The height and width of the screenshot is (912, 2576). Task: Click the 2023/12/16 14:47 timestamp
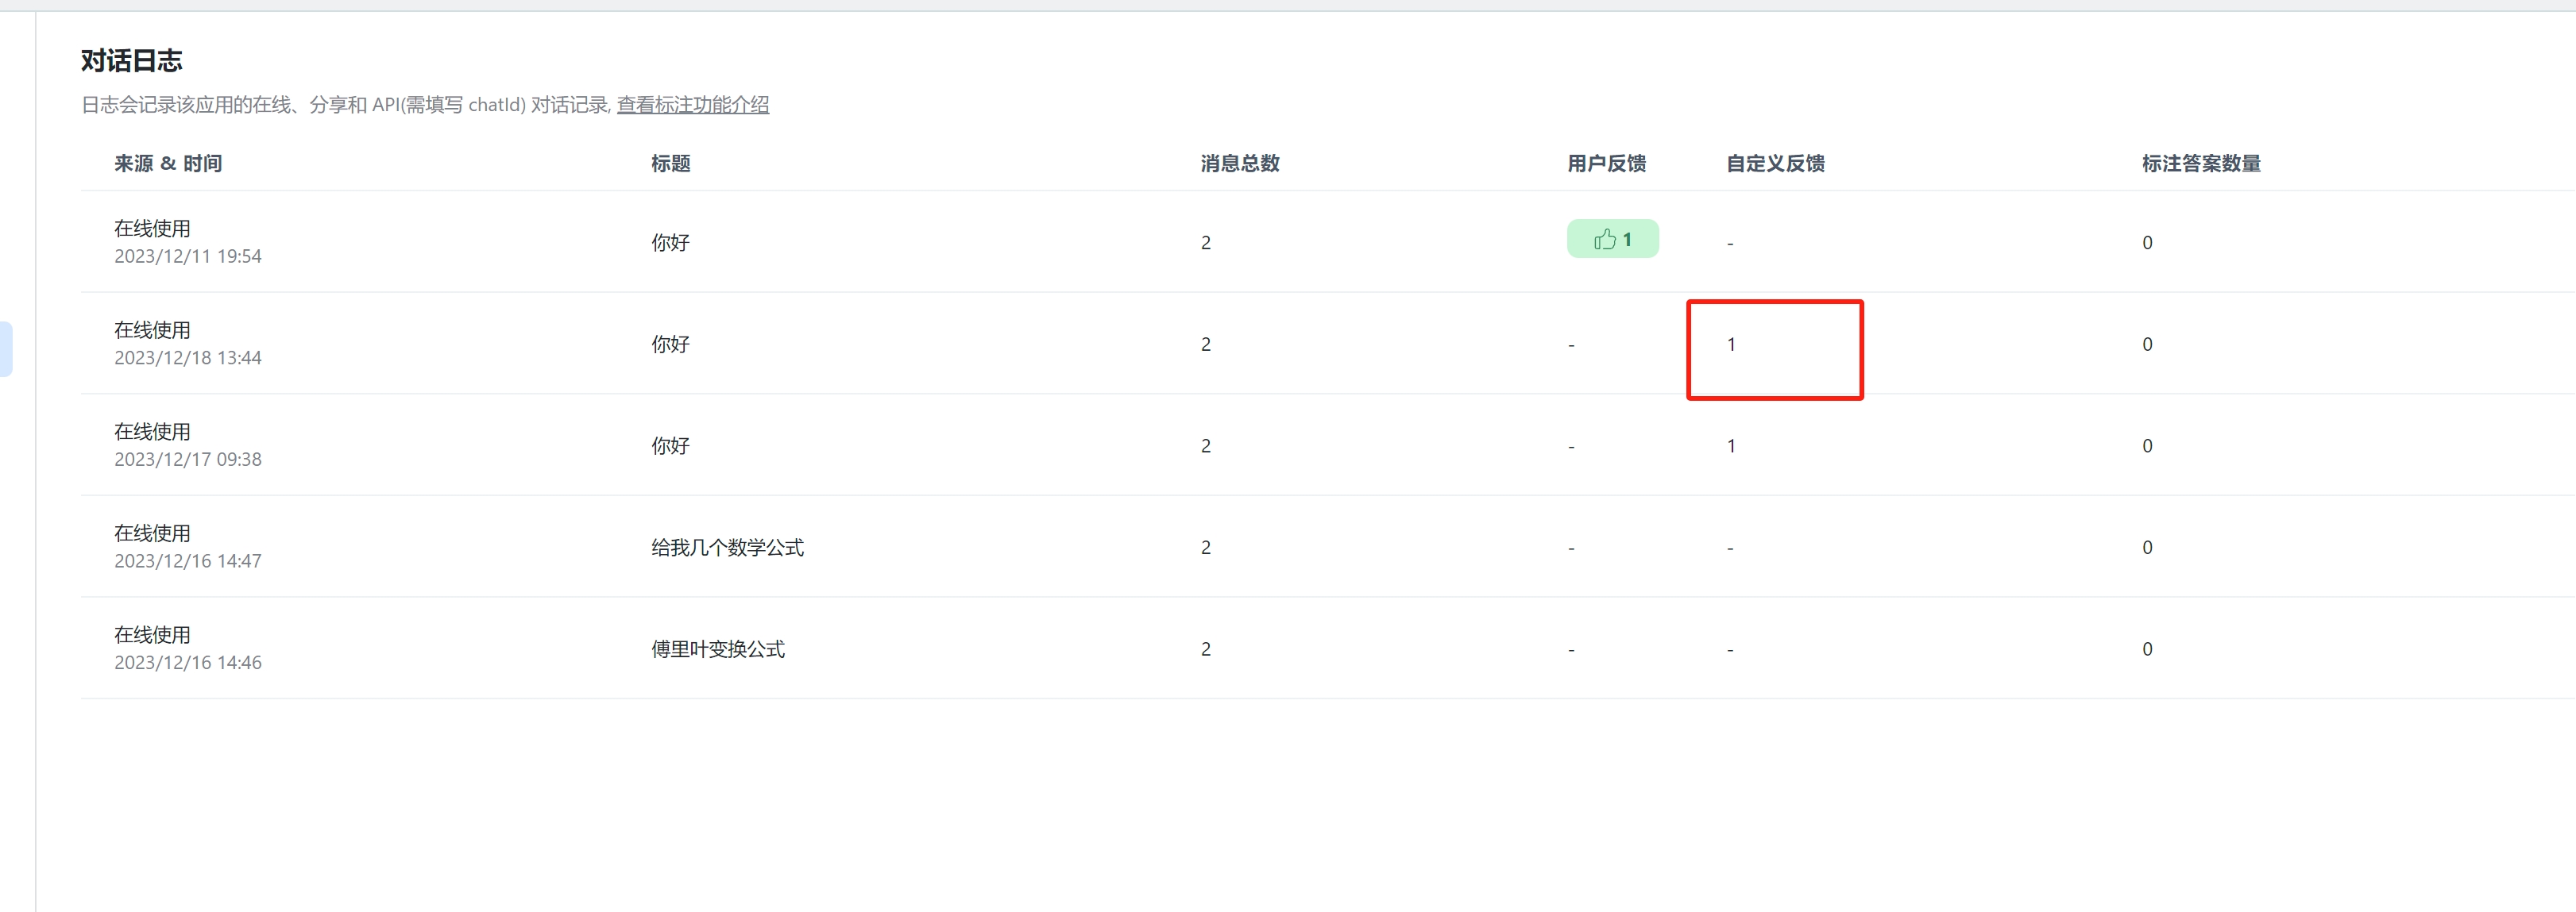pos(188,561)
